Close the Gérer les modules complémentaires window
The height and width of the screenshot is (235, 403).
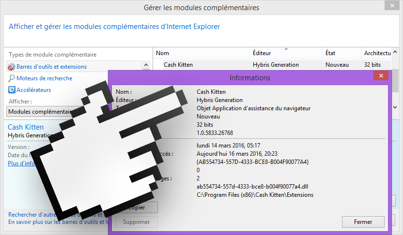(392, 6)
